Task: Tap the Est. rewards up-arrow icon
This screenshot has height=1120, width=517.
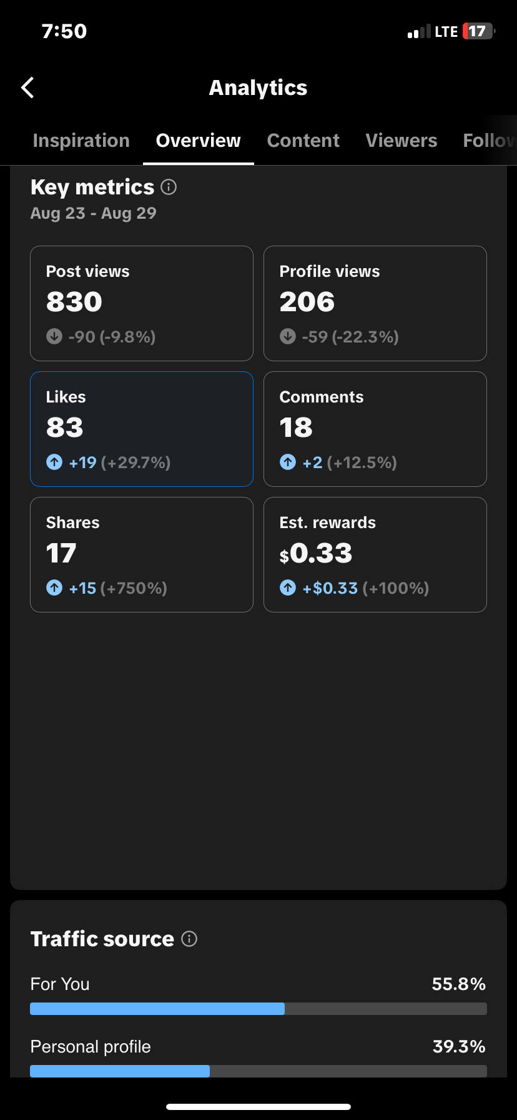Action: [x=288, y=587]
